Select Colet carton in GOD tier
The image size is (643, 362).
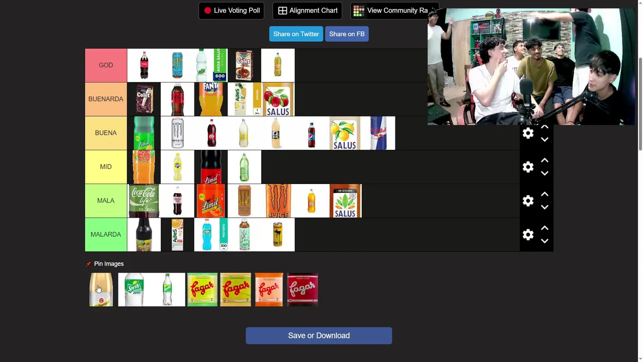pos(244,65)
